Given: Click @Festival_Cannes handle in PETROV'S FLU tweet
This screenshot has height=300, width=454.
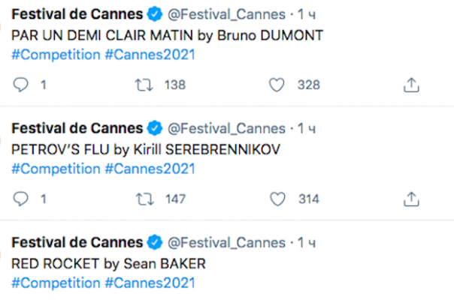Looking at the screenshot, I should (x=227, y=128).
